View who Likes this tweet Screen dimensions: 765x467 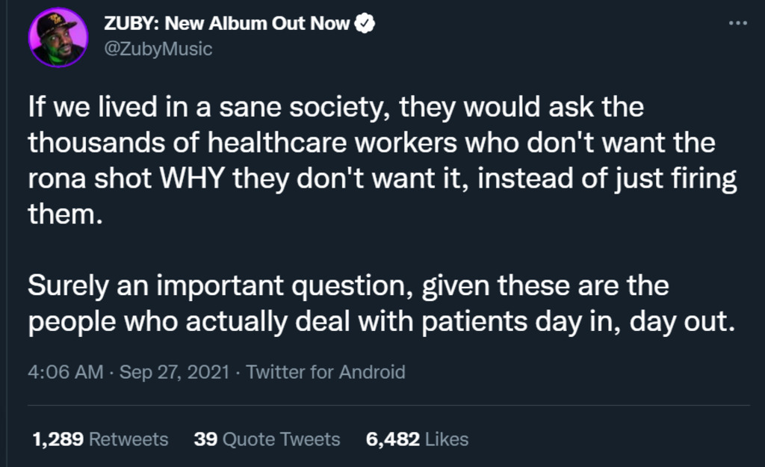click(417, 439)
